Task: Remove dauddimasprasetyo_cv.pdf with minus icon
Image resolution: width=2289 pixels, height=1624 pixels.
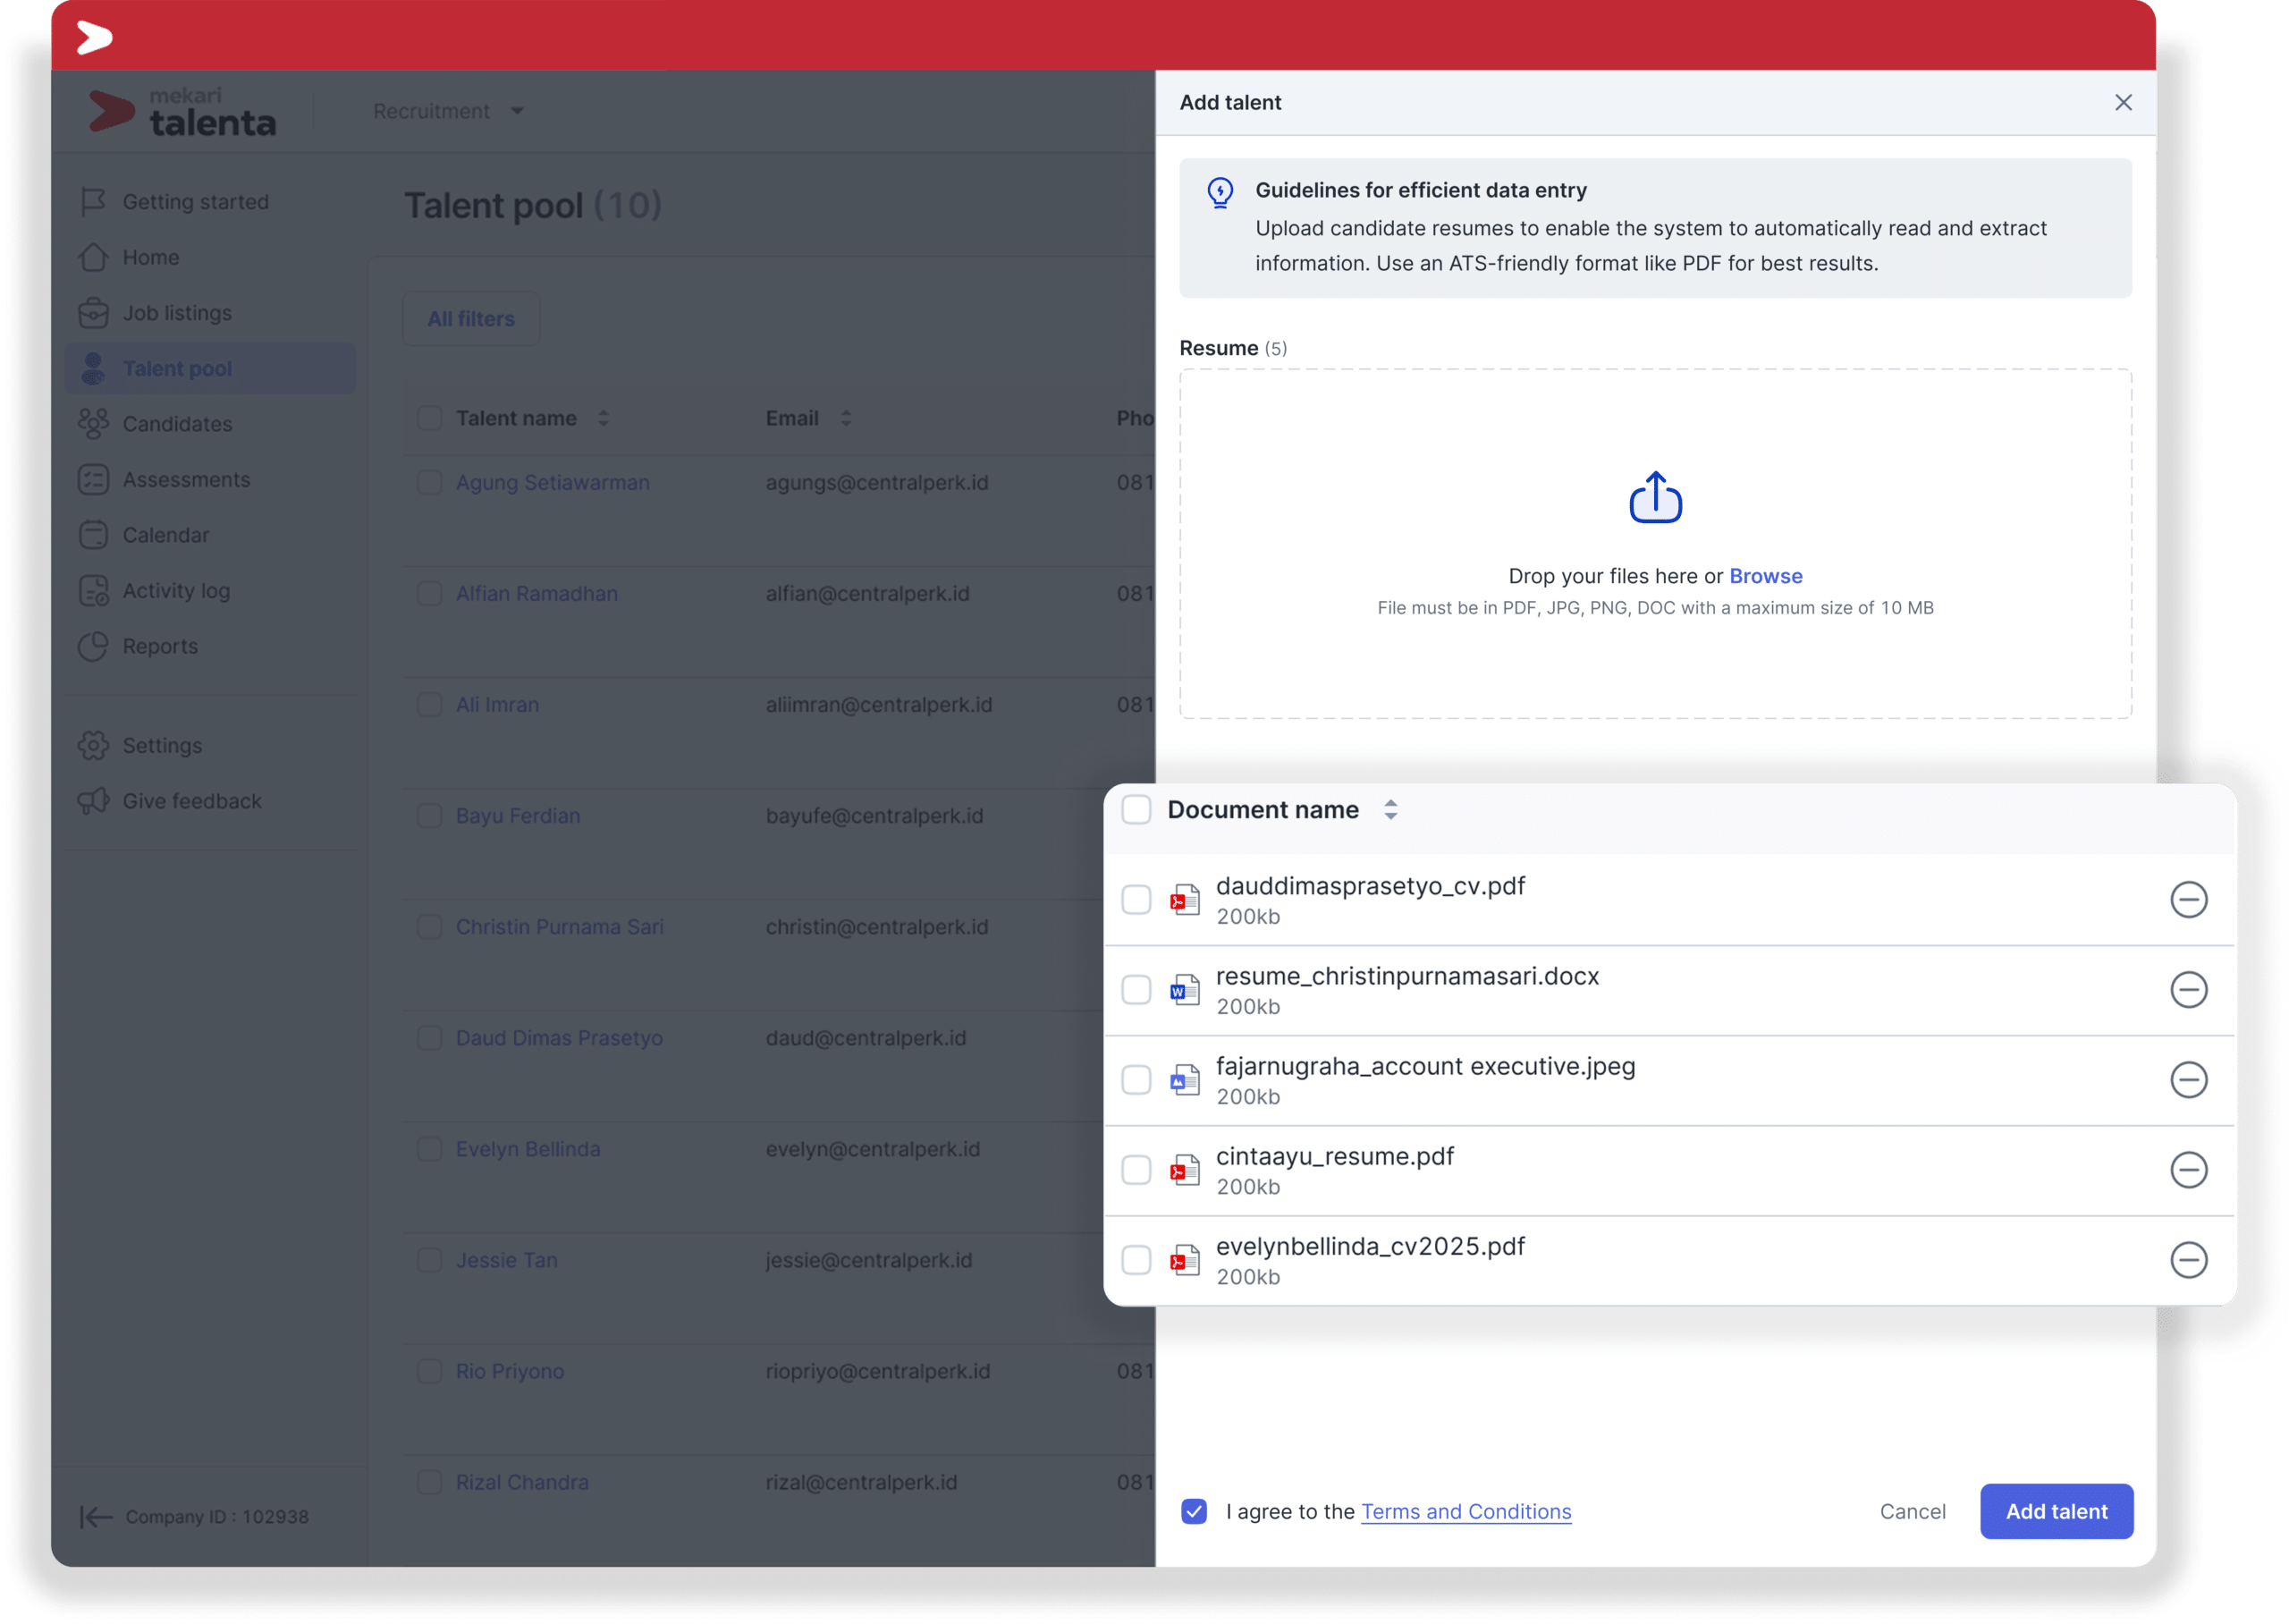Action: 2187,899
